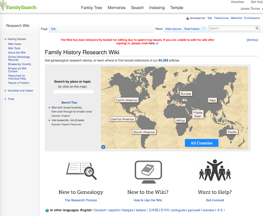
Task: Click the All Countries button
Action: point(201,143)
